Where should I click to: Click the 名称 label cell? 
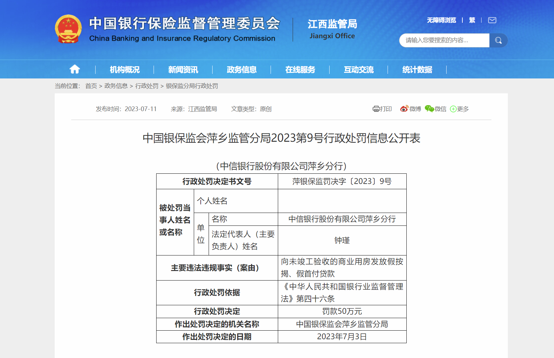pos(243,219)
